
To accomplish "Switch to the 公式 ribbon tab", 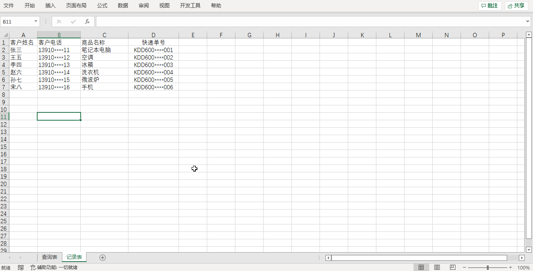I will pos(102,5).
